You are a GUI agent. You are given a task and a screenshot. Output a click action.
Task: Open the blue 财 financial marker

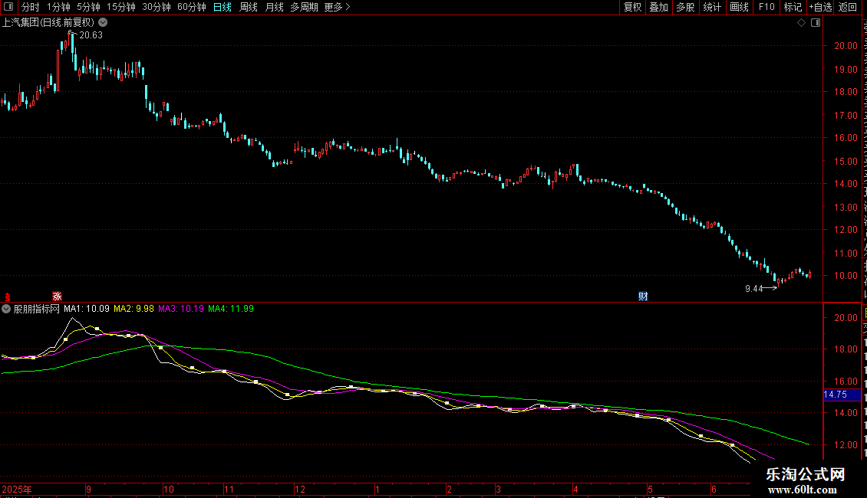[x=643, y=297]
